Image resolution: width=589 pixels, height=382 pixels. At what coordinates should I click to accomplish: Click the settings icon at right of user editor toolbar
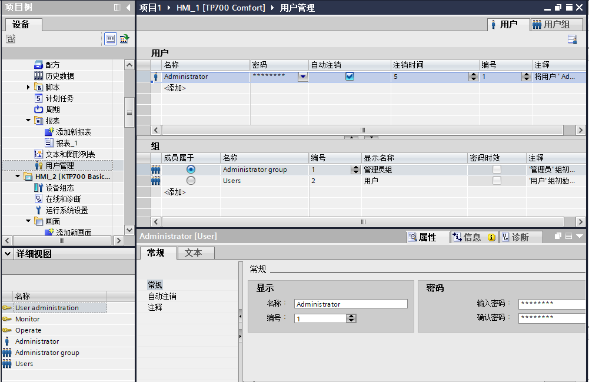point(572,39)
